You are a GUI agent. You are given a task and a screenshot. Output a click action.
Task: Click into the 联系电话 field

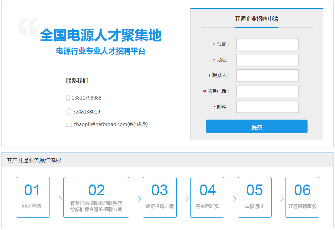click(267, 91)
